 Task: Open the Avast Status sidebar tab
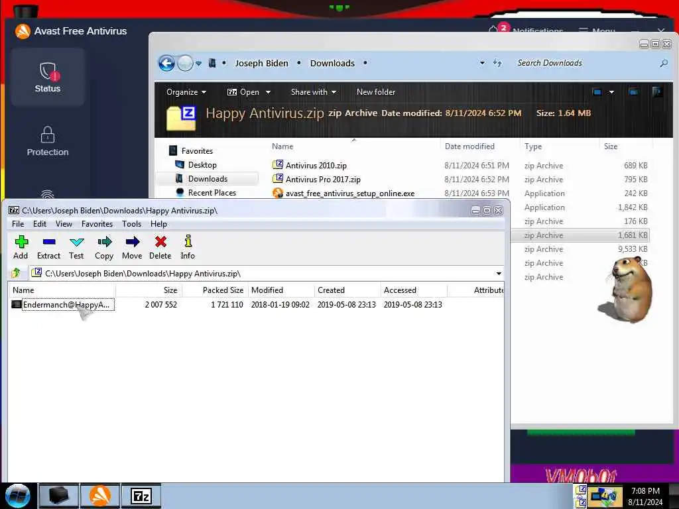point(48,77)
